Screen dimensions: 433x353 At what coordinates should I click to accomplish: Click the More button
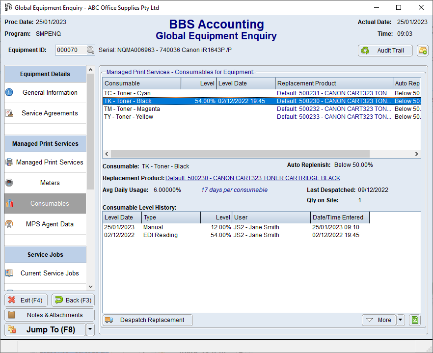click(x=378, y=320)
